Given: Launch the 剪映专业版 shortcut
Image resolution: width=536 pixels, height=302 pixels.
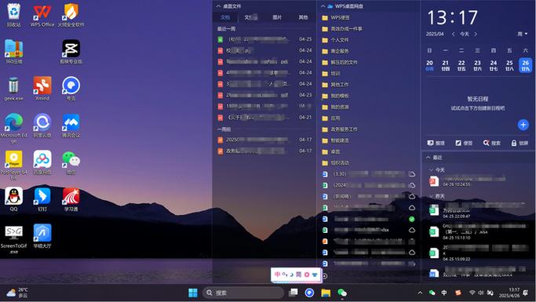Looking at the screenshot, I should click(x=71, y=52).
